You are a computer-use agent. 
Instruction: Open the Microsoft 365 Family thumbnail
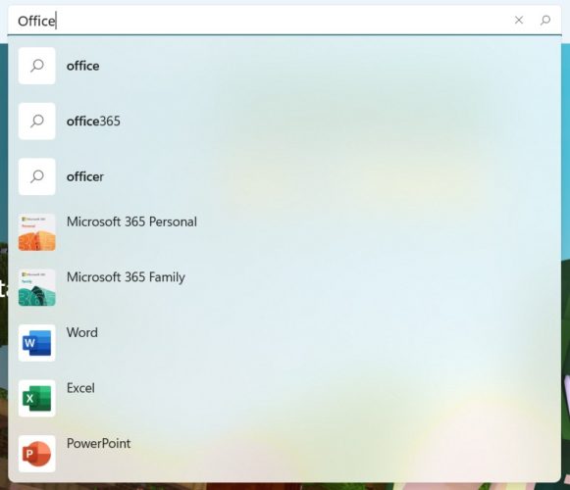[37, 287]
